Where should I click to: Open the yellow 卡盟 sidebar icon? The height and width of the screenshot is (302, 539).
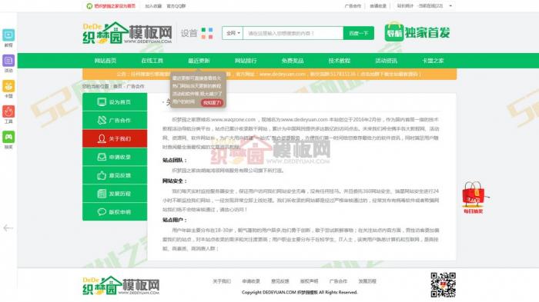(x=8, y=86)
